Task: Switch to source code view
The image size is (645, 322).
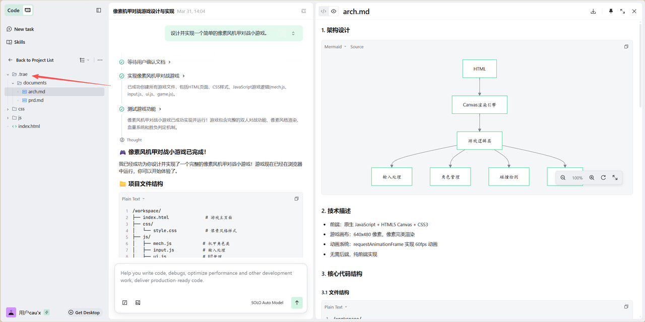Action: tap(324, 11)
